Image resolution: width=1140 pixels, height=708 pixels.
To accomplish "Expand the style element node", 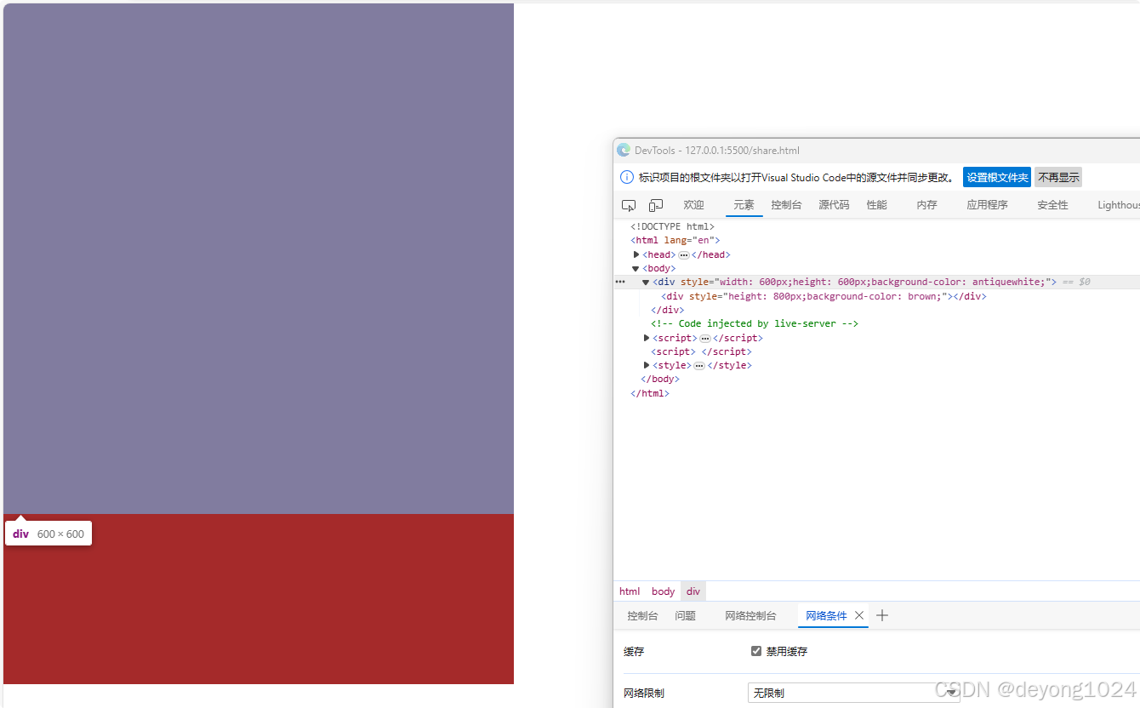I will 647,365.
